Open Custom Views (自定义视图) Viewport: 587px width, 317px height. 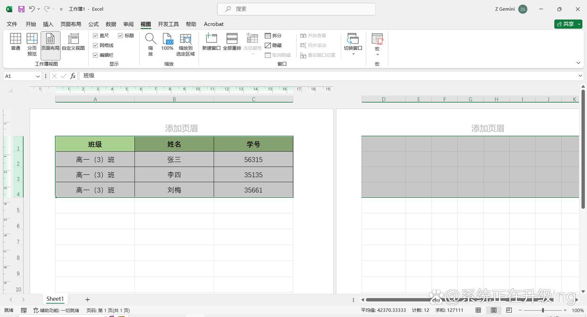(73, 42)
